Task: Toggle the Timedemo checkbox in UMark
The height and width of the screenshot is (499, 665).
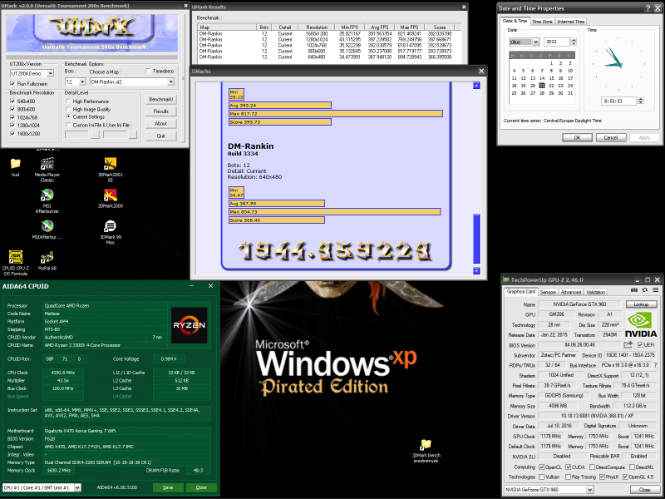Action: point(148,71)
